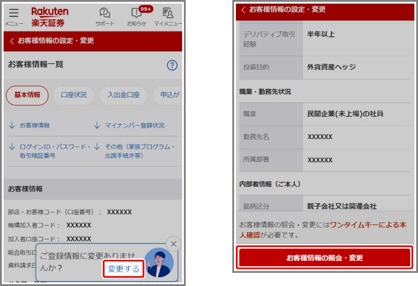The width and height of the screenshot is (418, 286).
Task: Click the お客様情報一覧 title
Action: point(36,64)
